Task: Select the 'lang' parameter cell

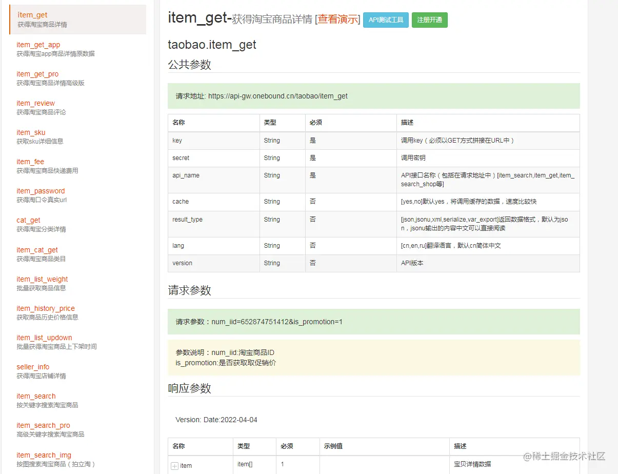Action: (x=214, y=246)
